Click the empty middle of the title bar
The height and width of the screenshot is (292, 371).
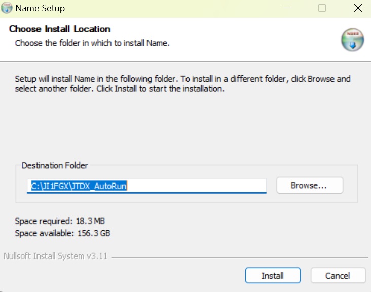(167, 9)
